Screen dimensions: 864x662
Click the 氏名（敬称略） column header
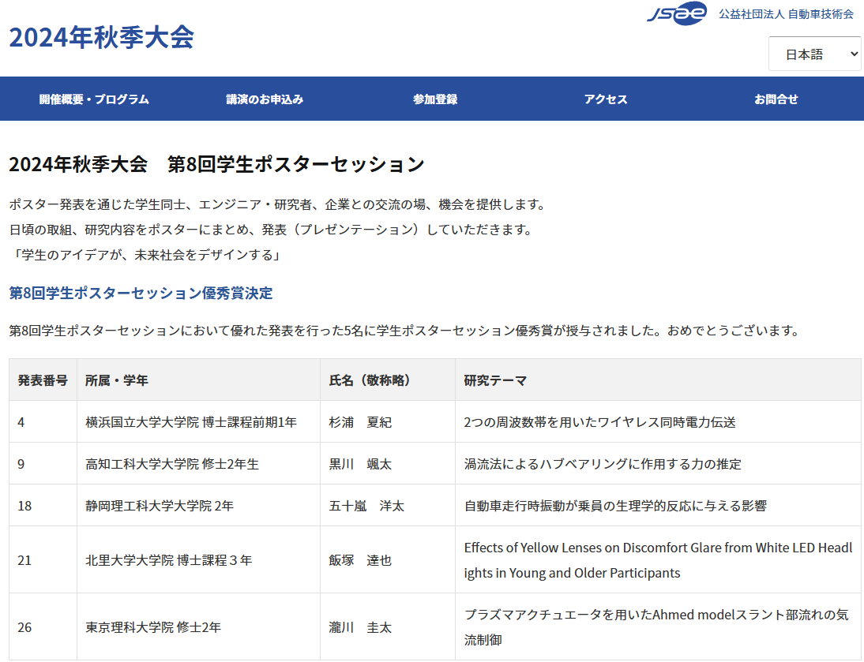pyautogui.click(x=370, y=380)
